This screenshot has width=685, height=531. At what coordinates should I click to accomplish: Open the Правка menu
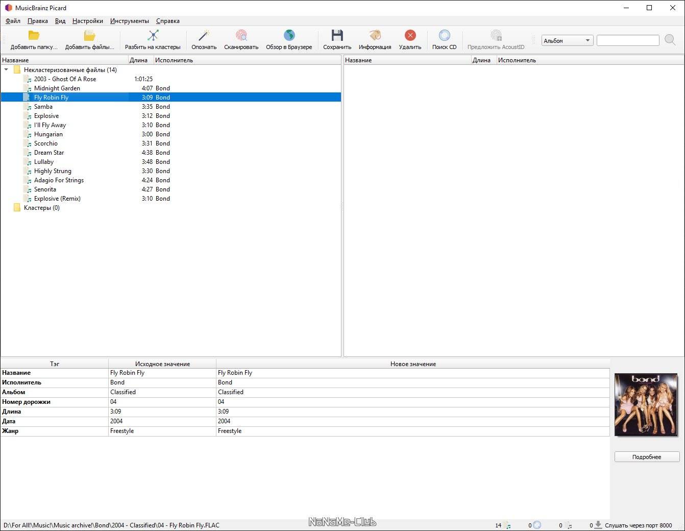[37, 21]
